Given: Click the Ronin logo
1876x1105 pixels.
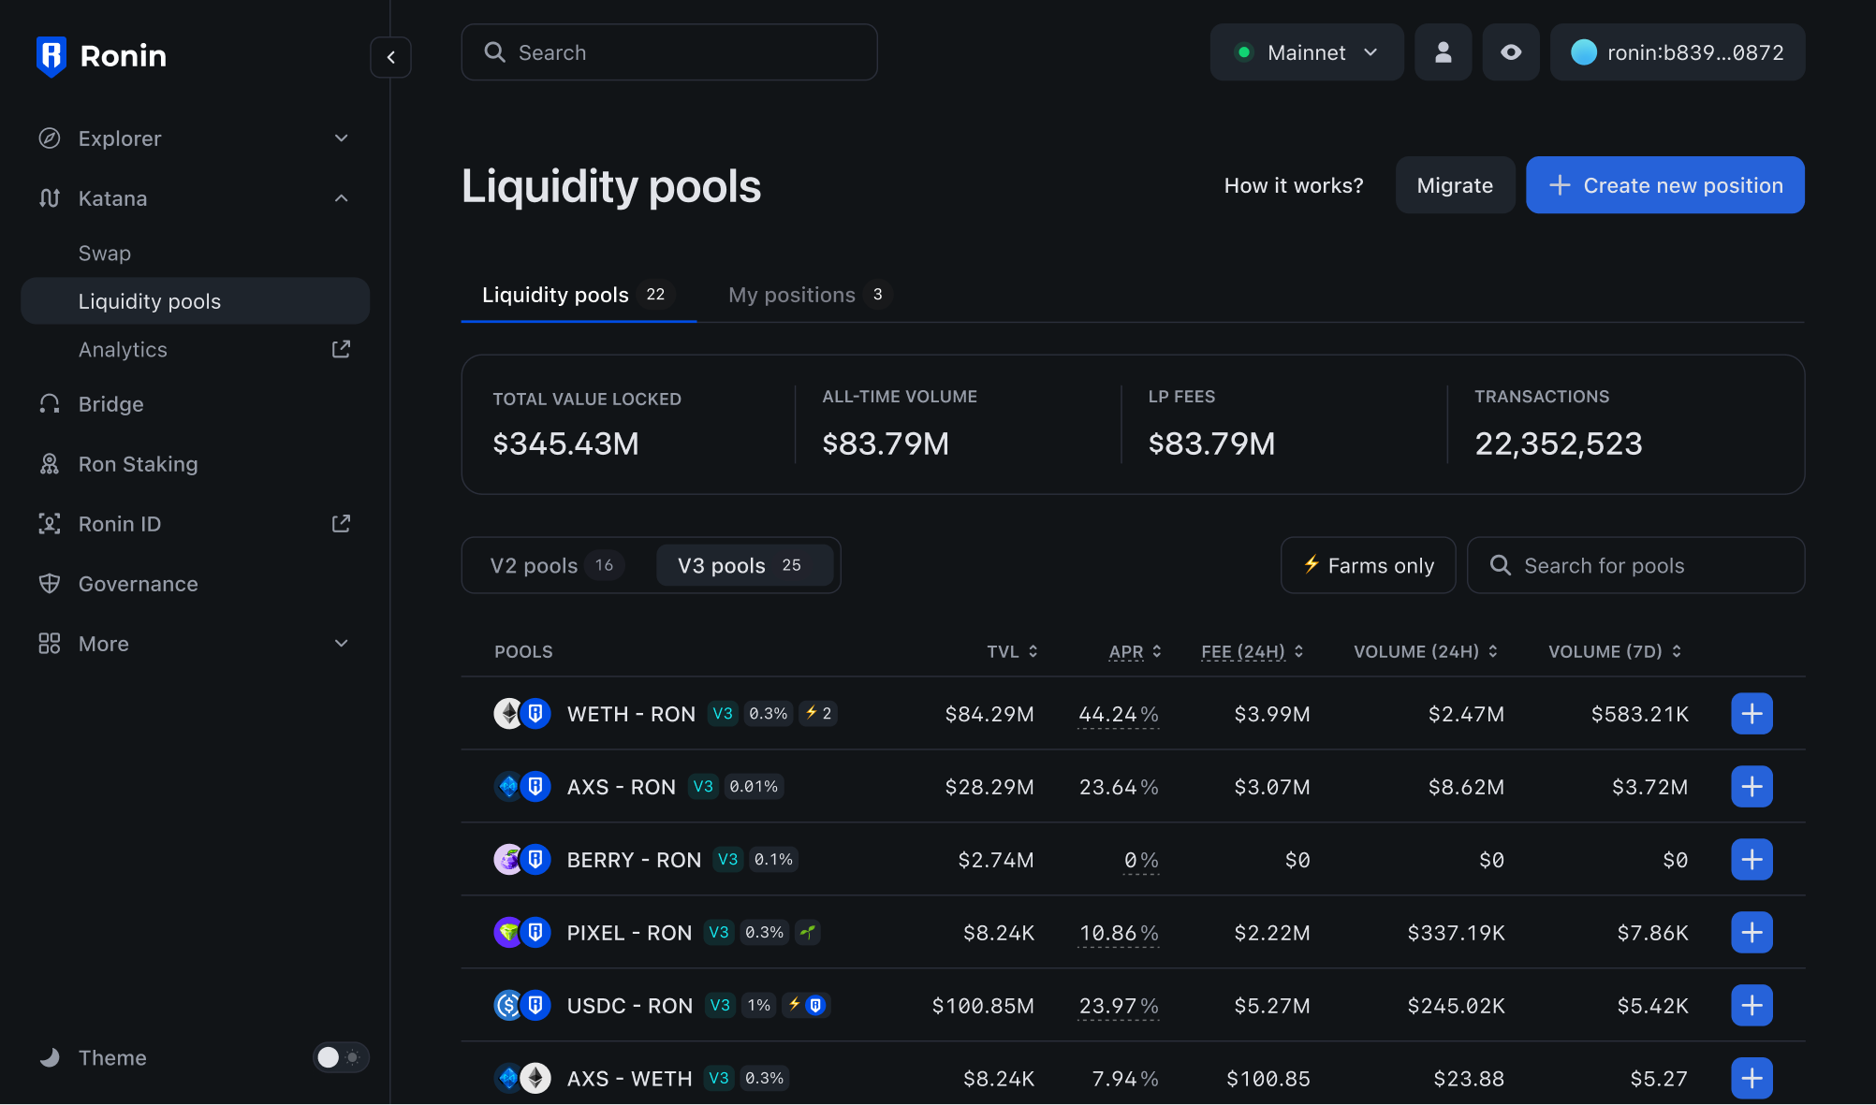Looking at the screenshot, I should [51, 56].
